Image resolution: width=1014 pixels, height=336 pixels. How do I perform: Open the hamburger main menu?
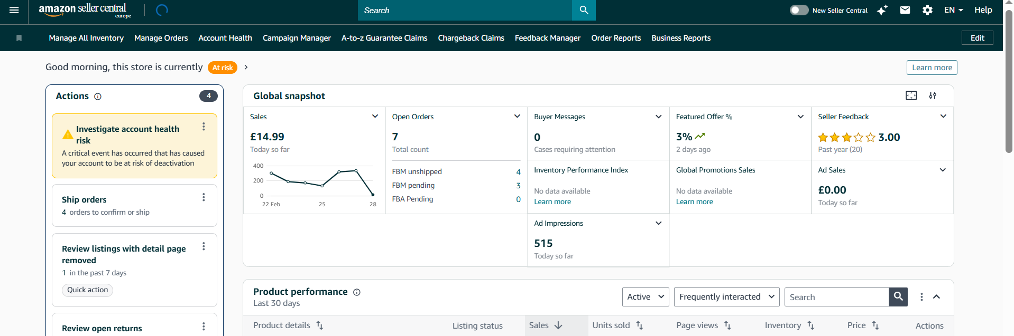(x=14, y=10)
